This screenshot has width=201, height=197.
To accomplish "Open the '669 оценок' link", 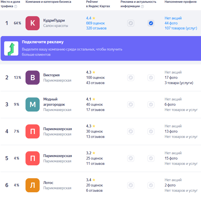I will (x=95, y=23).
